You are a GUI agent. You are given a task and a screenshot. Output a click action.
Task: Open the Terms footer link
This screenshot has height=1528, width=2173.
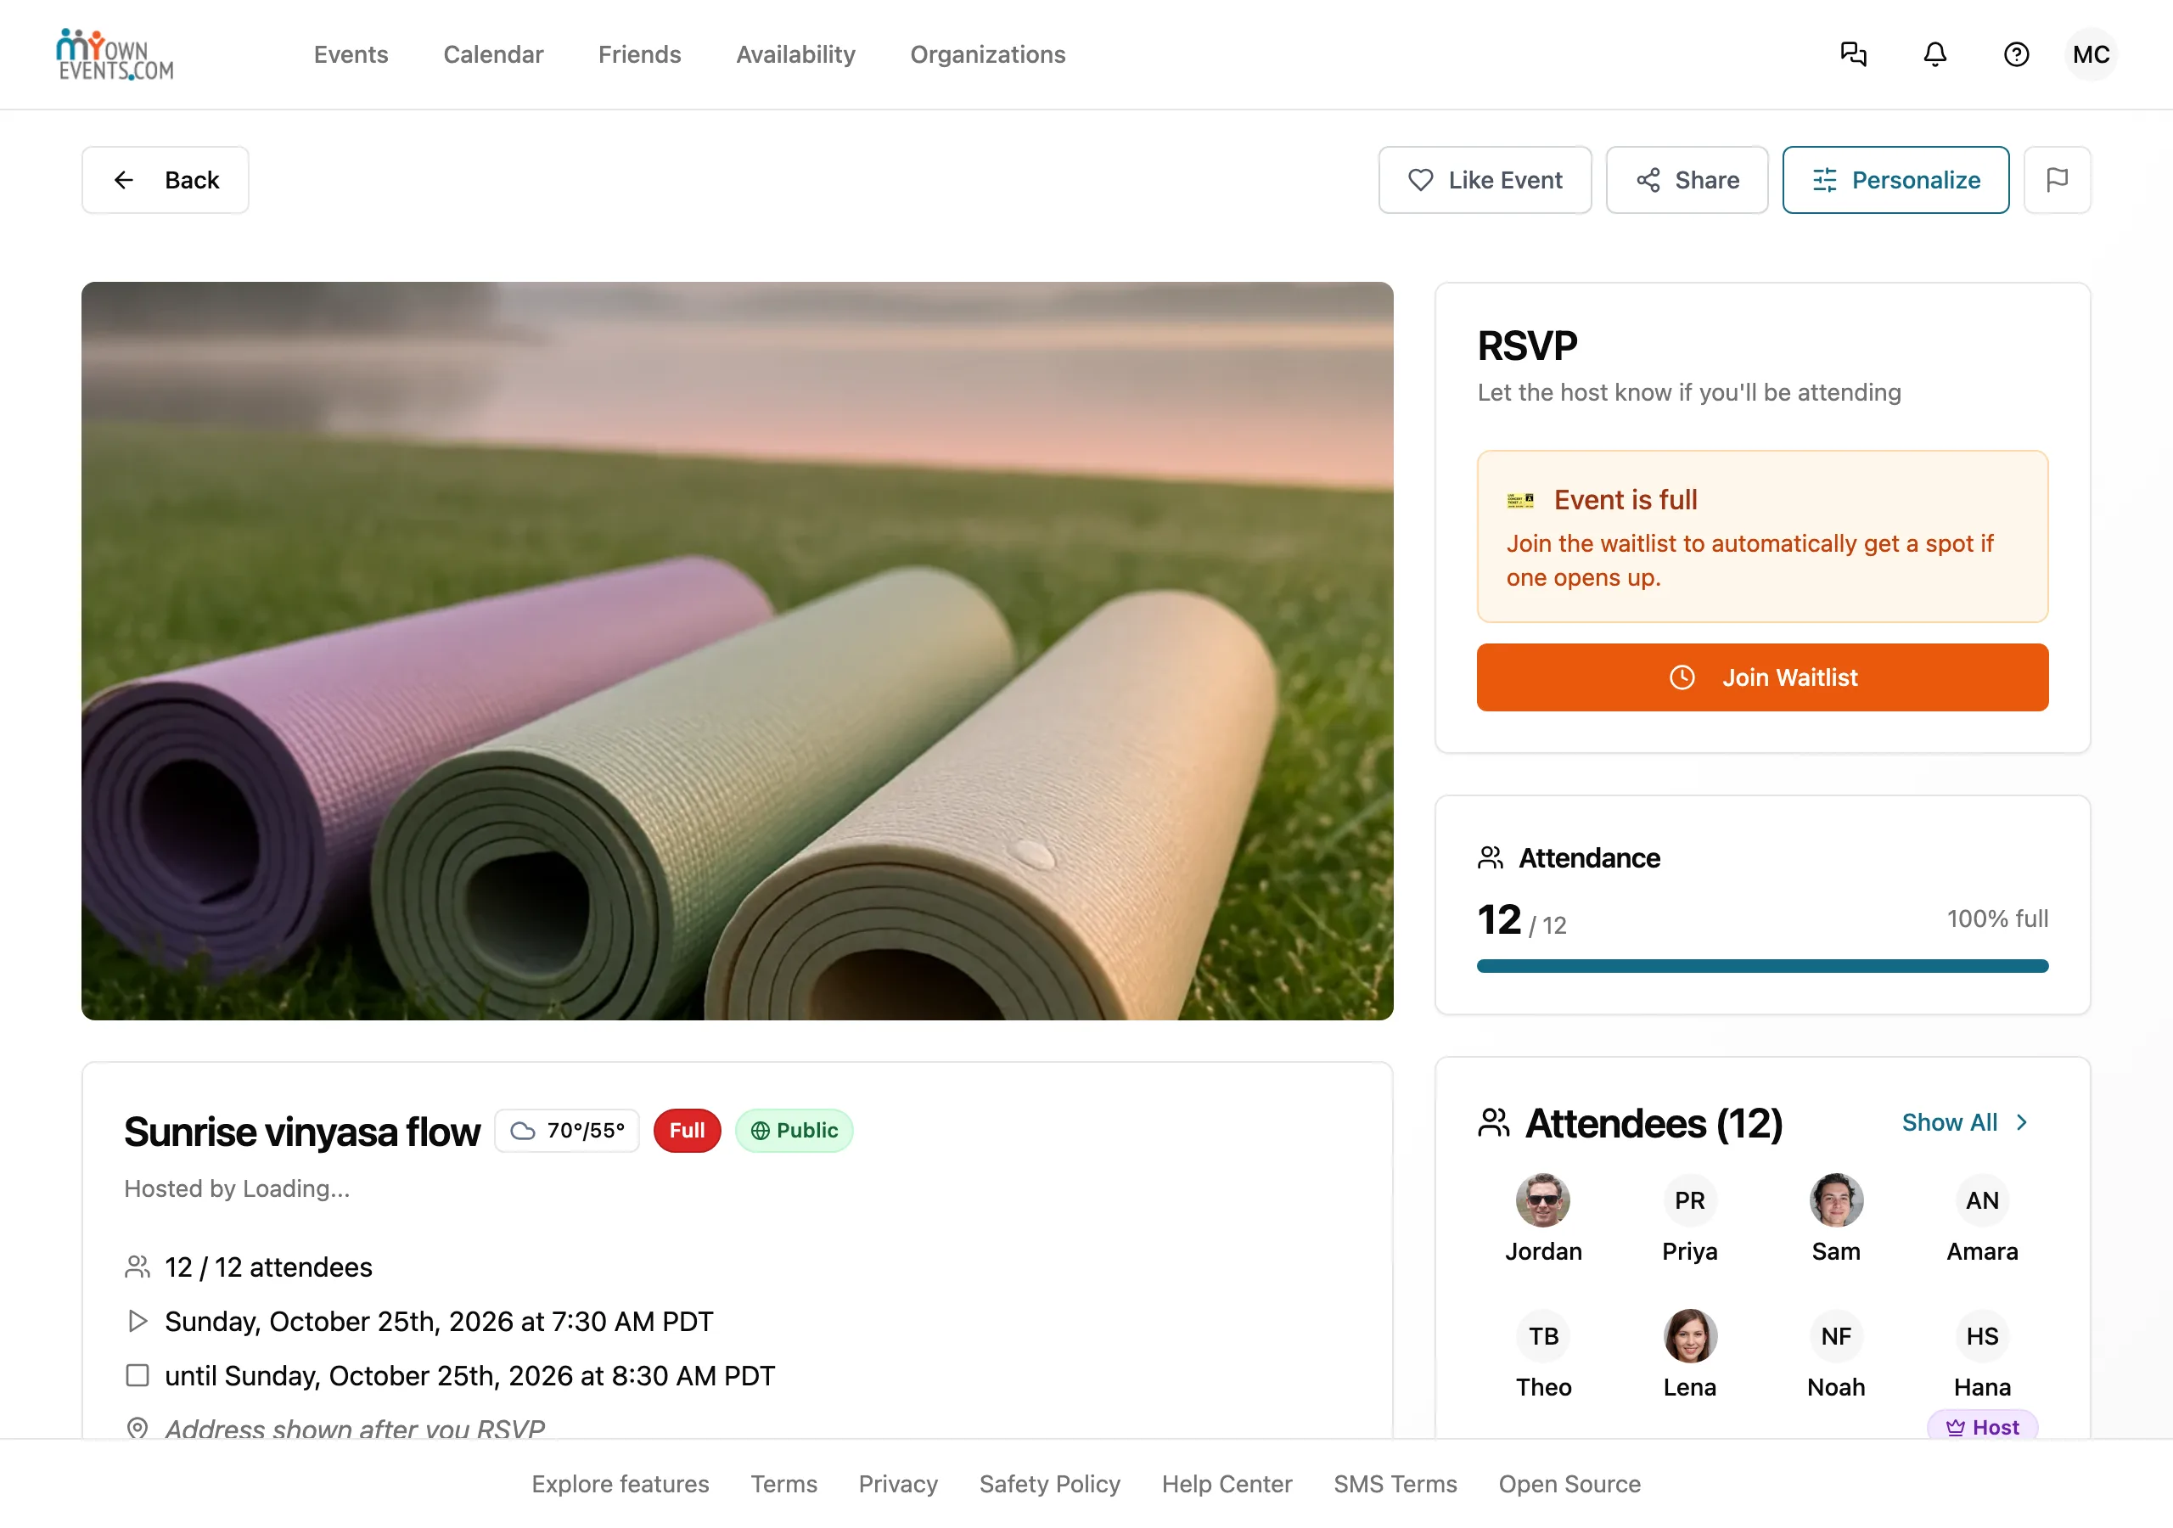click(x=783, y=1484)
